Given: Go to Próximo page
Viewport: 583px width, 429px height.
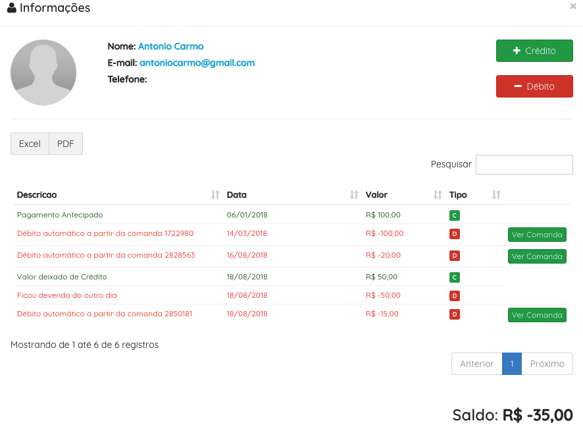Looking at the screenshot, I should click(x=547, y=364).
